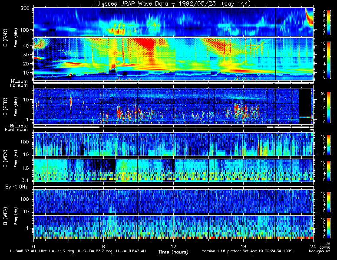Select the E (PFR) spectrogram panel
The image size is (337, 260).
point(173,106)
